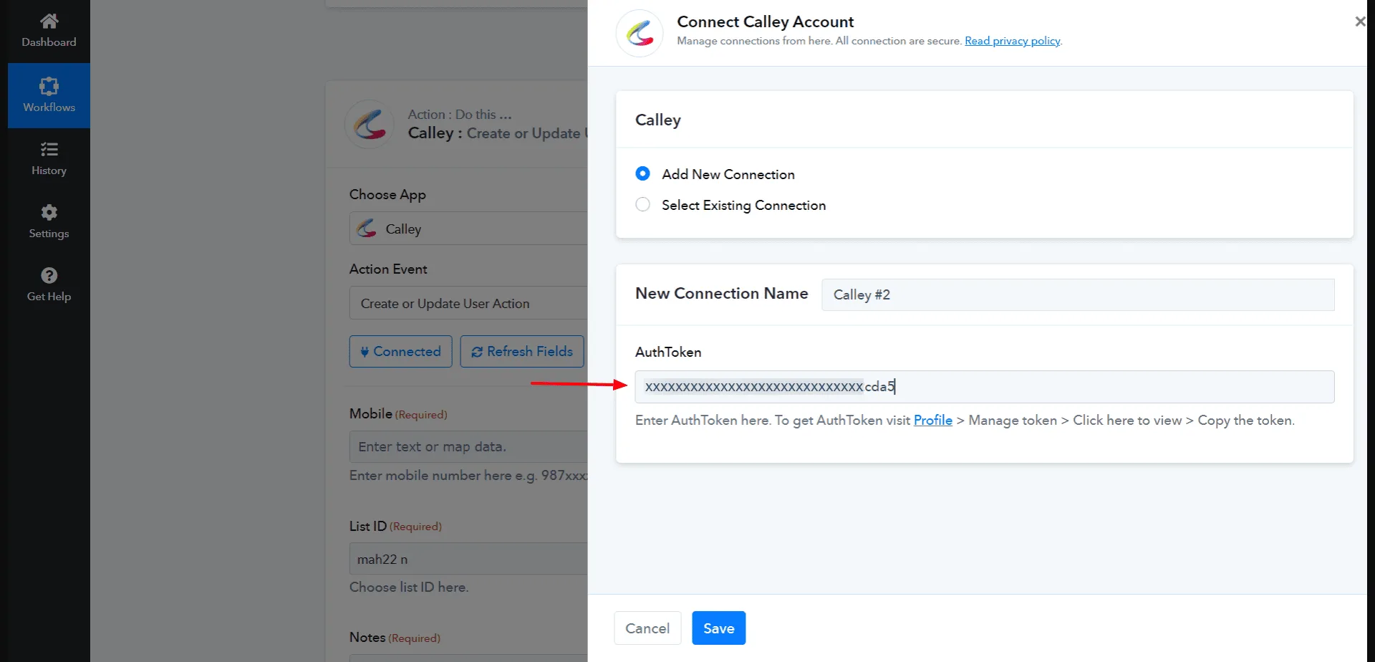Click the Connected button
Viewport: 1375px width, 662px height.
pyautogui.click(x=400, y=351)
